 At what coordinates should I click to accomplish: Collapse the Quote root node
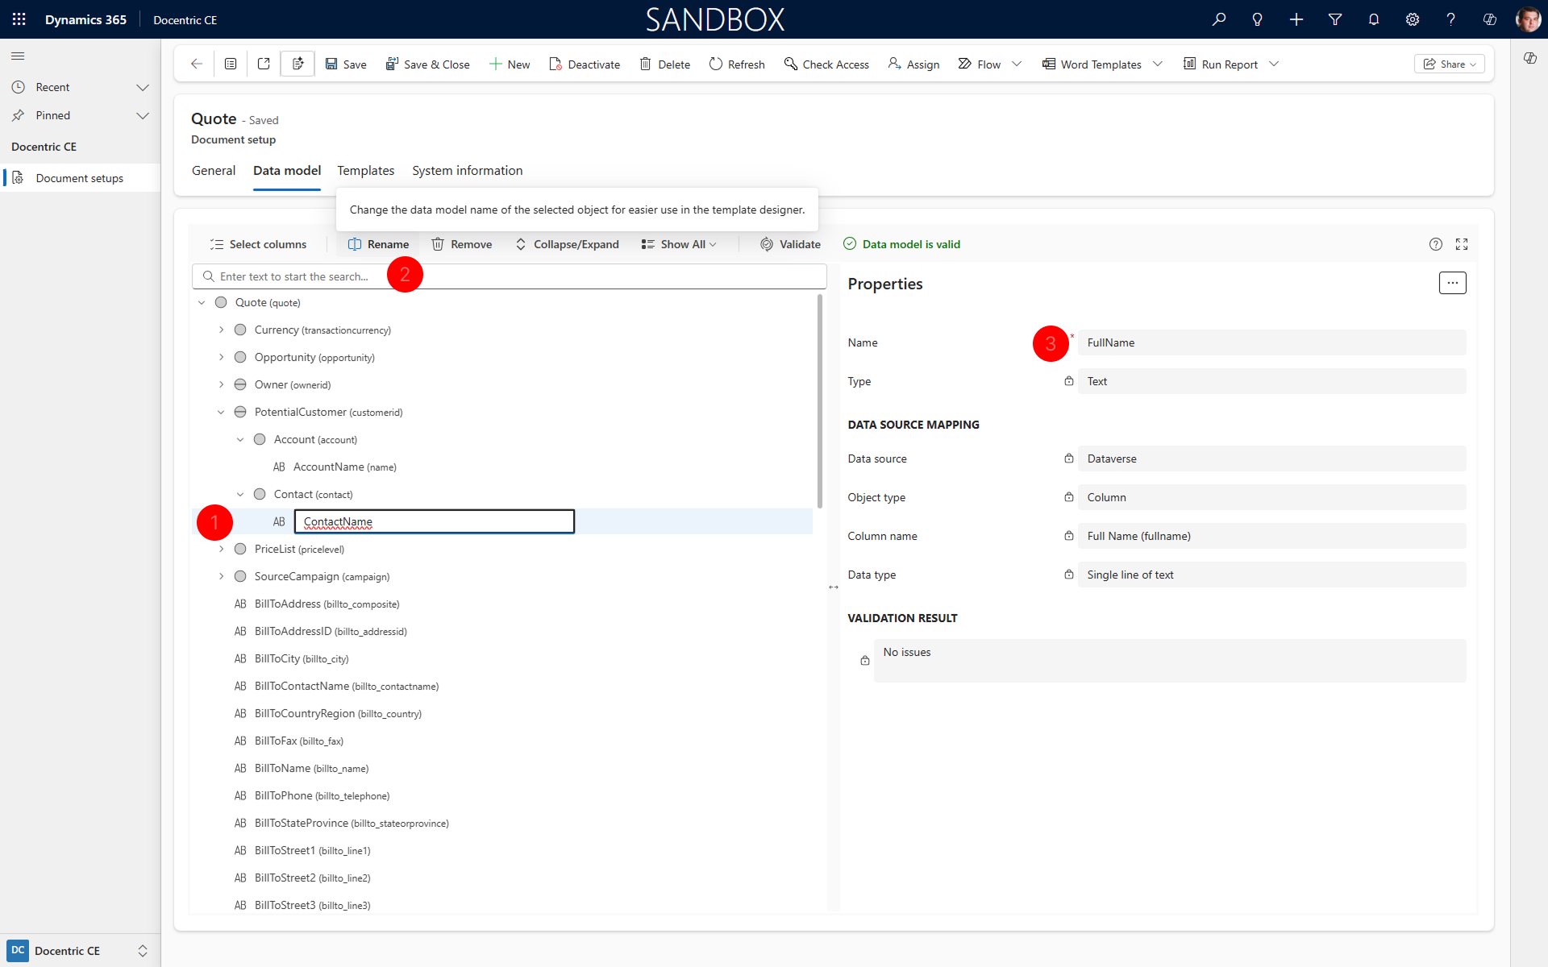click(202, 303)
